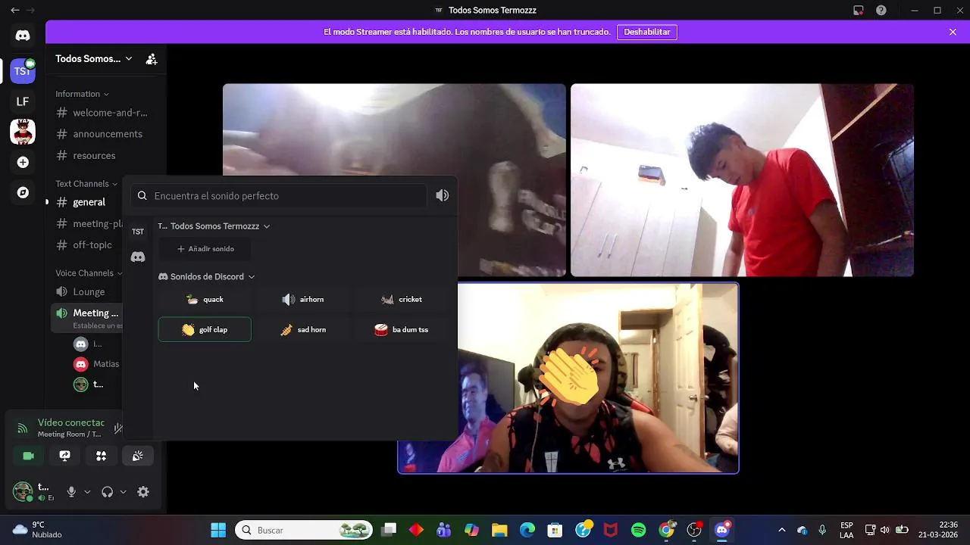Collapse the Todos Somos Termozzz sound section
The height and width of the screenshot is (545, 970).
pos(214,226)
